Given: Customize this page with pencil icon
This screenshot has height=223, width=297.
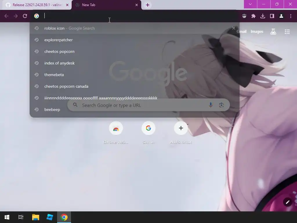Looking at the screenshot, I should [287, 202].
